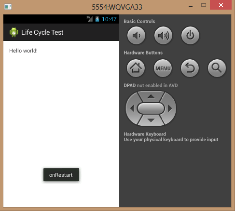Click the DPAD center button
Viewport: 235px width, 211px height.
[x=151, y=108]
